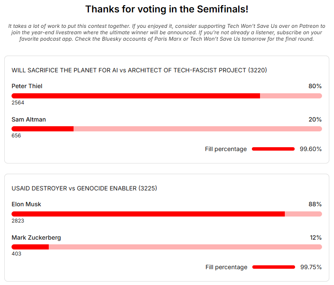Click the fill percentage bar showing 99.60%

273,149
